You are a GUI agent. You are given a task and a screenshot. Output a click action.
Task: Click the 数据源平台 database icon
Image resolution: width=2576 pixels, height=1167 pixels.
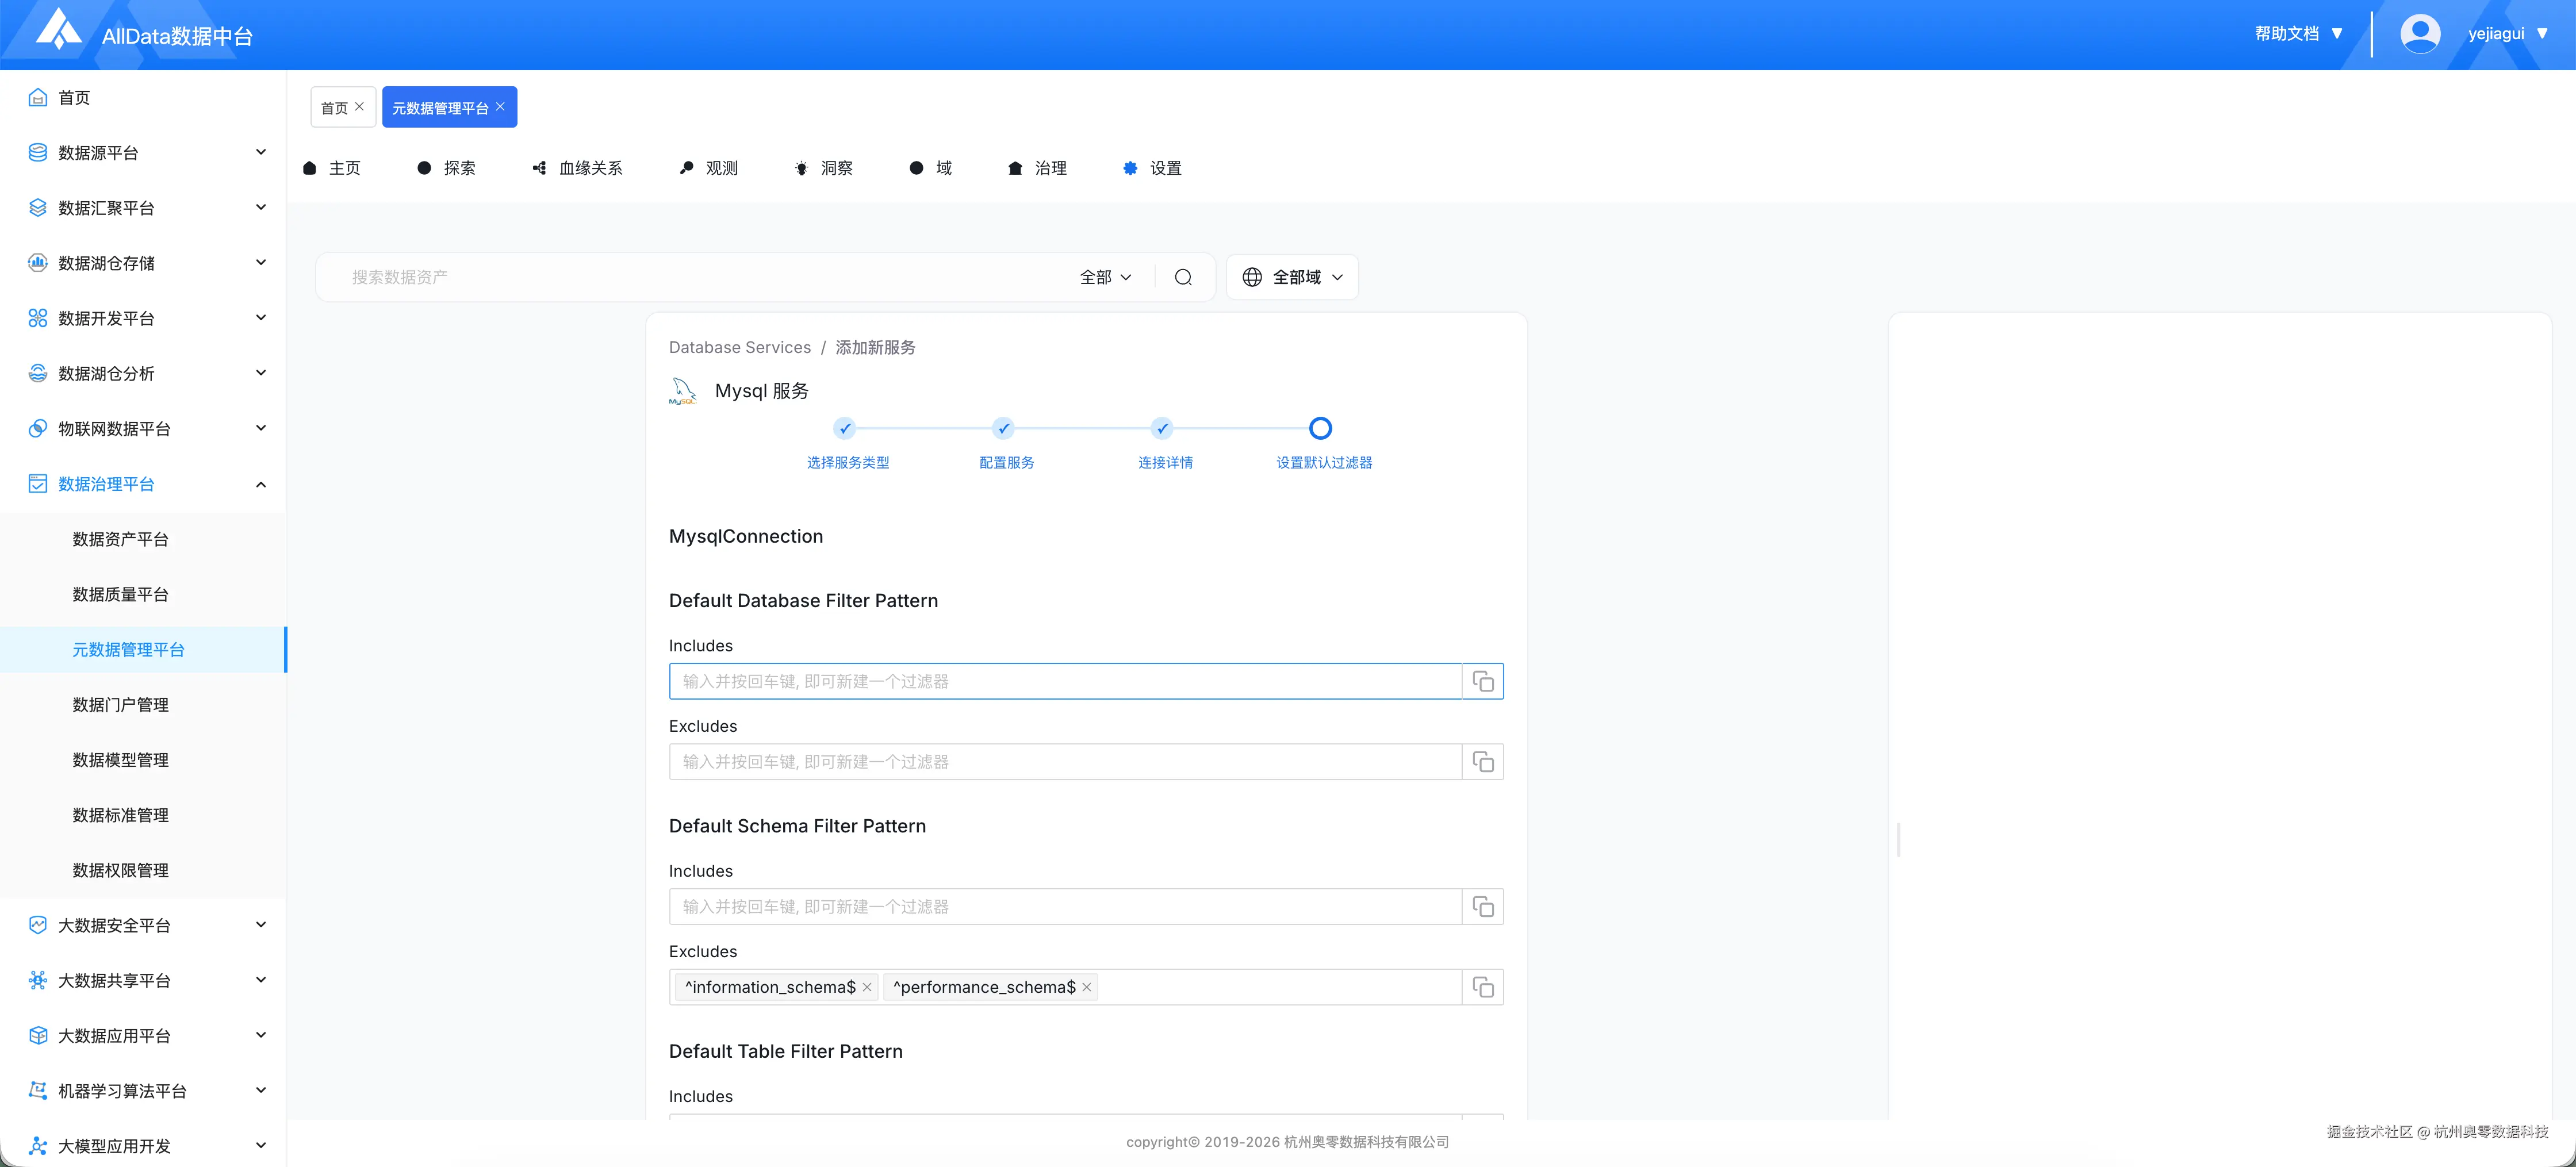tap(38, 152)
